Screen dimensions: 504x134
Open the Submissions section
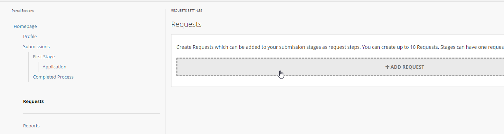coord(36,46)
